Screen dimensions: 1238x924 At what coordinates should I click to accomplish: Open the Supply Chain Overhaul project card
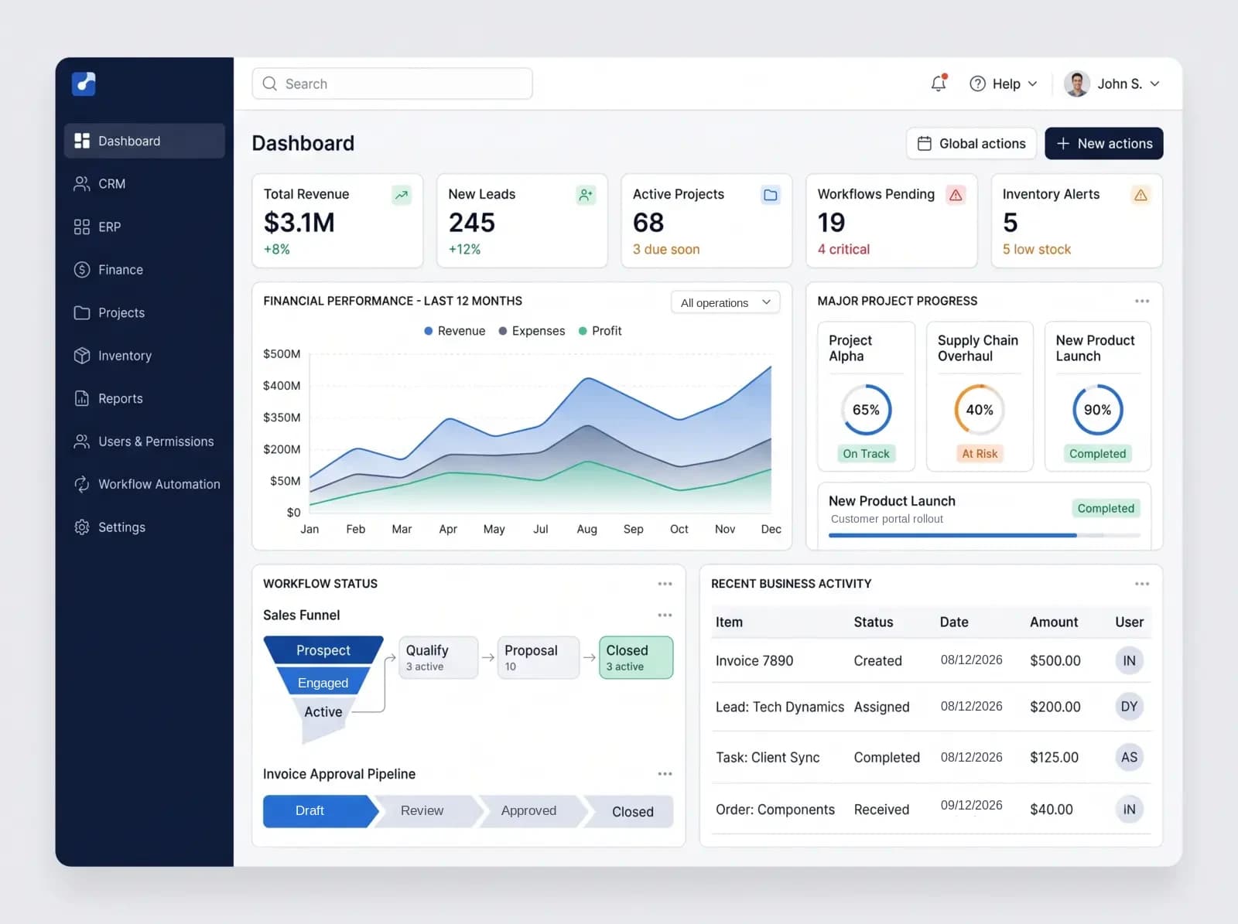coord(980,396)
